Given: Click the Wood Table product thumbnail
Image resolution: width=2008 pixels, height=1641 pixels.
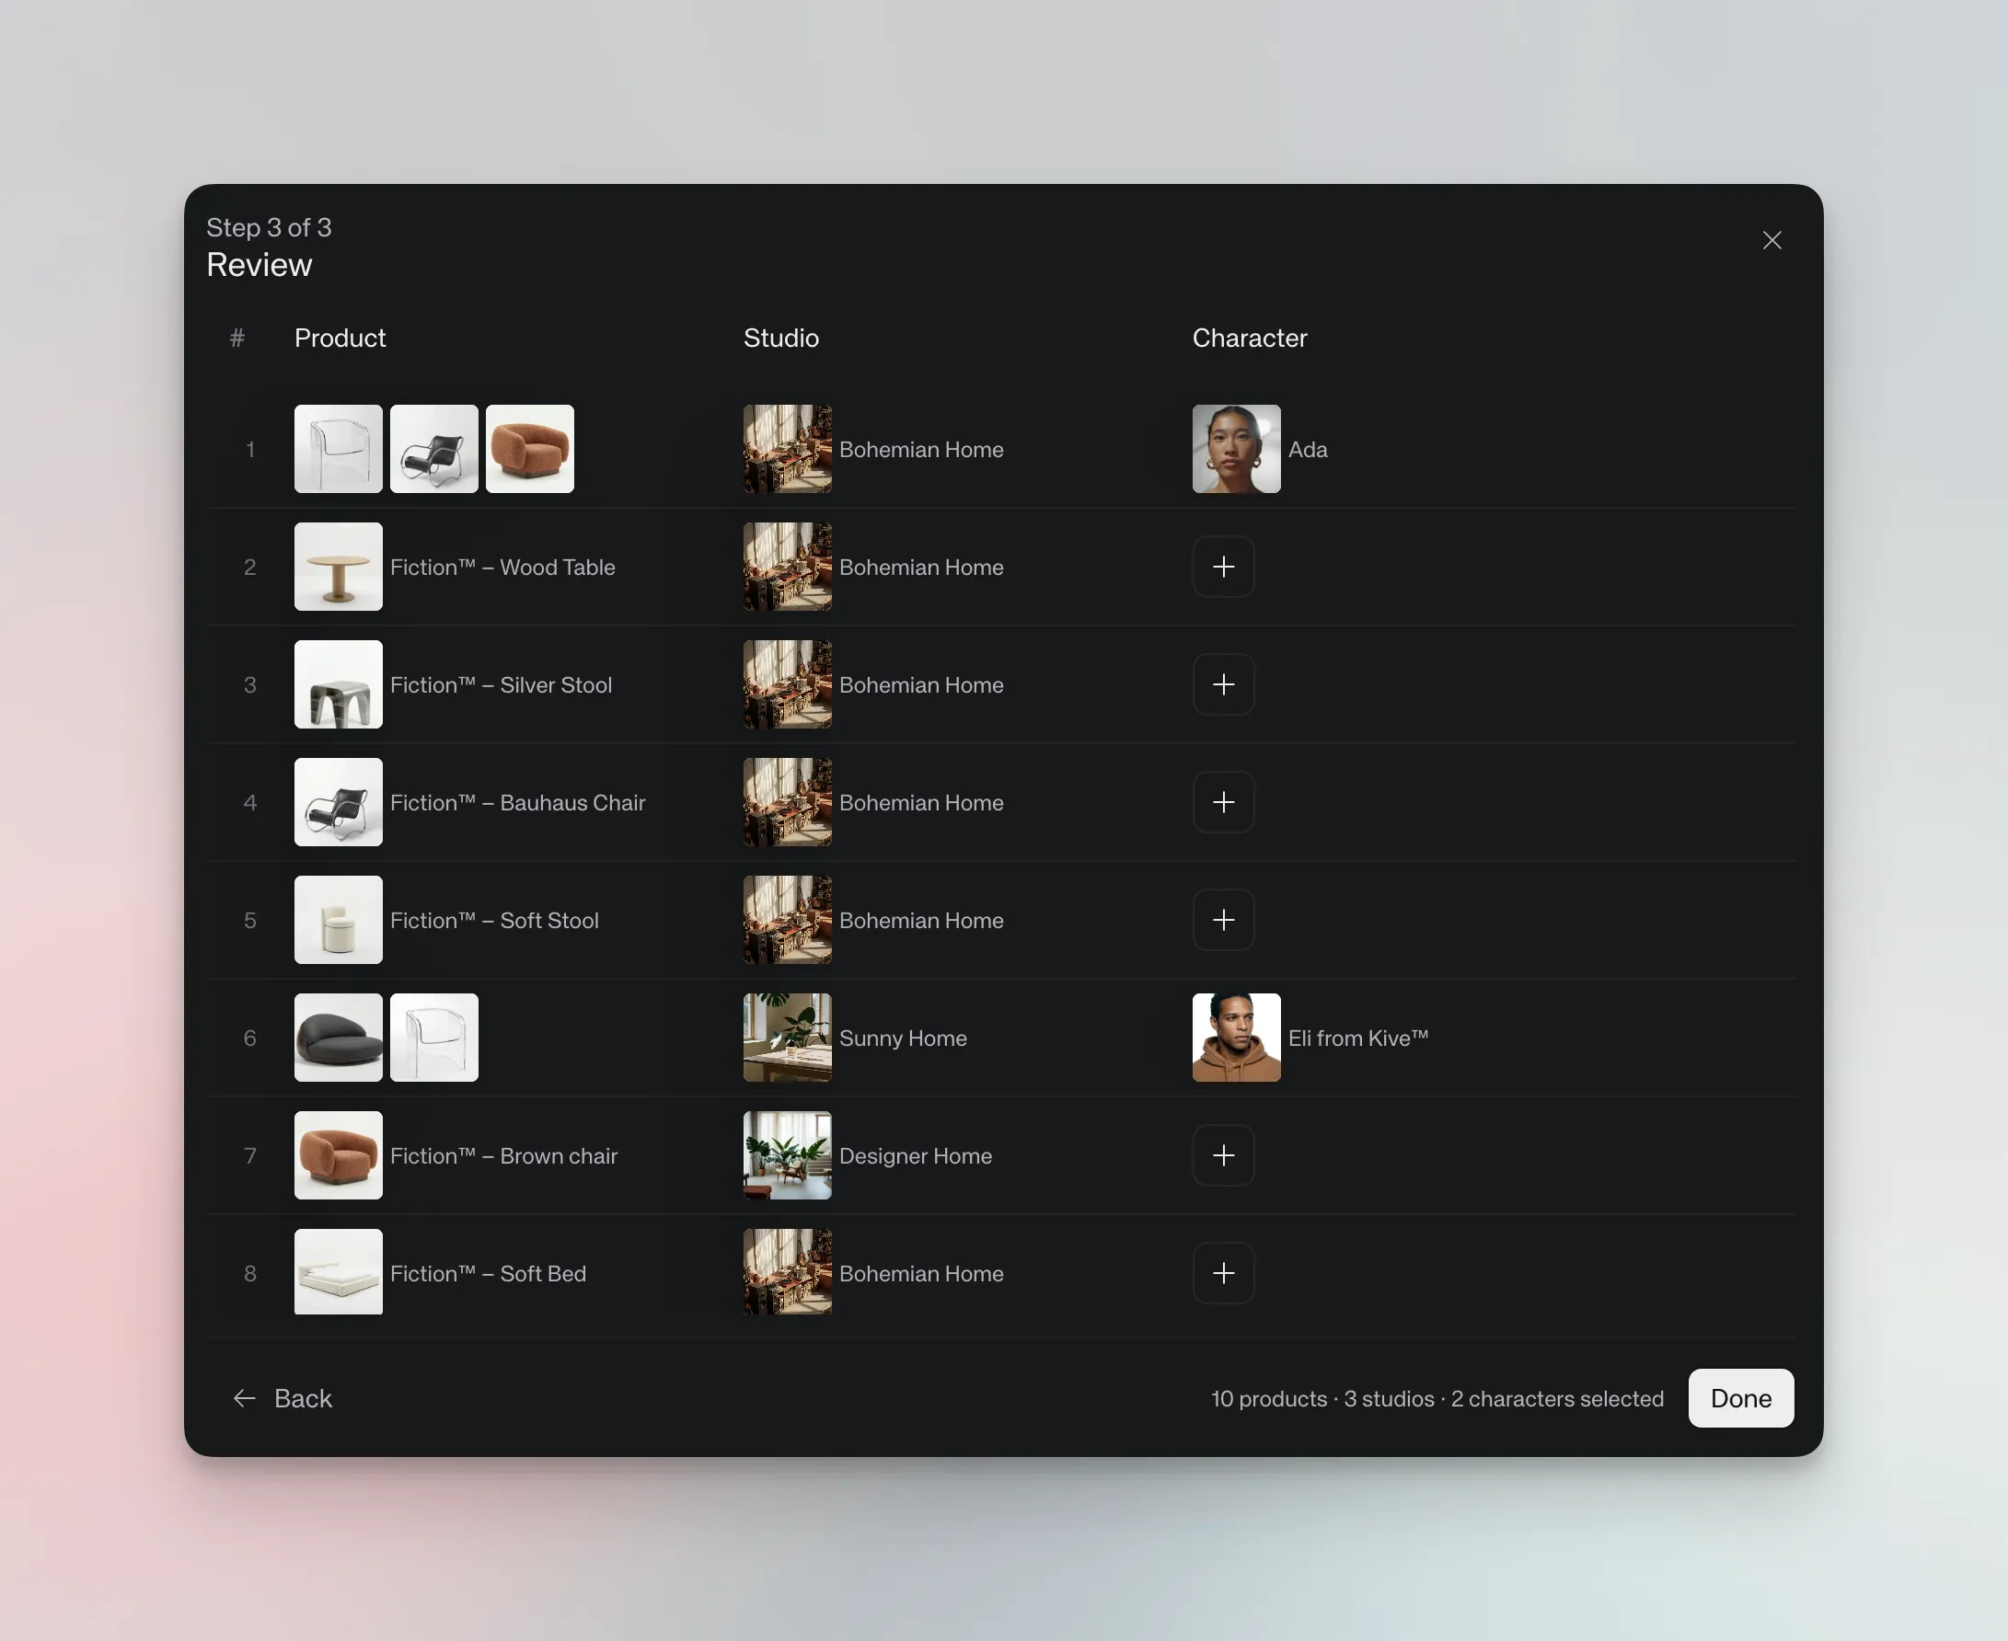Looking at the screenshot, I should pos(338,568).
